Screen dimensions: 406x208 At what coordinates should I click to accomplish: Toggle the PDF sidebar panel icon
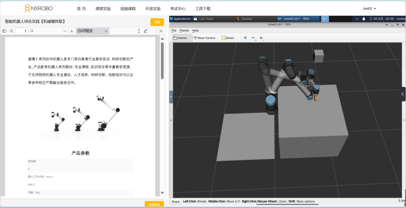point(5,31)
